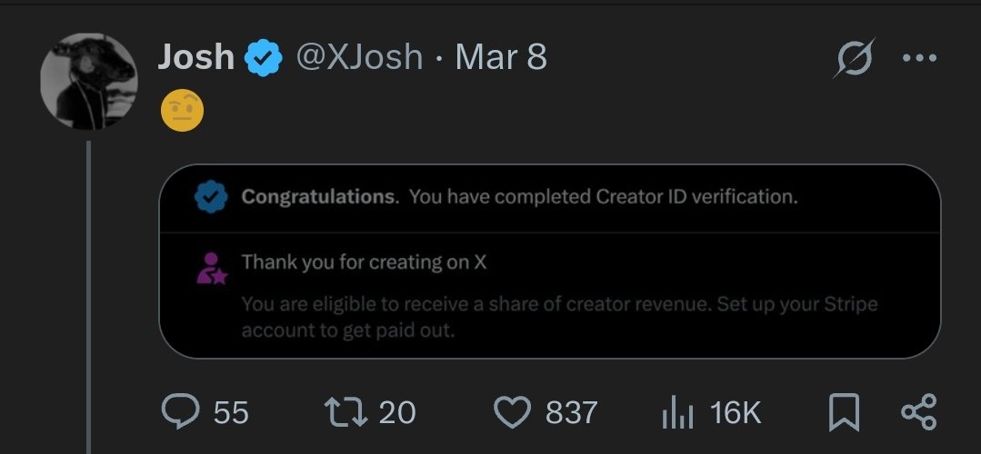Image resolution: width=981 pixels, height=454 pixels.
Task: Click the 16K views count
Action: (x=735, y=413)
